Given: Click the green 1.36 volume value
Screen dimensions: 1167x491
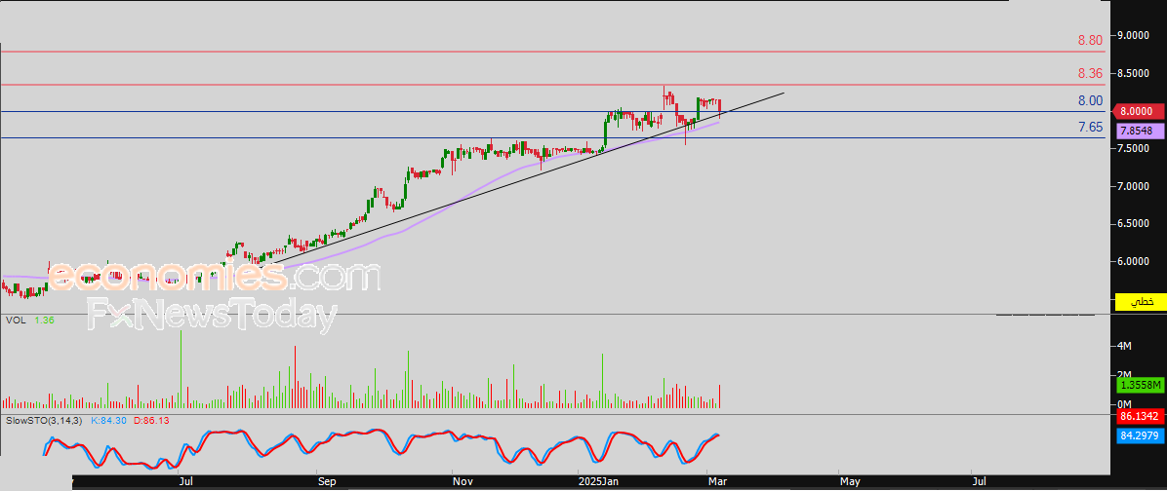Looking at the screenshot, I should coord(44,321).
